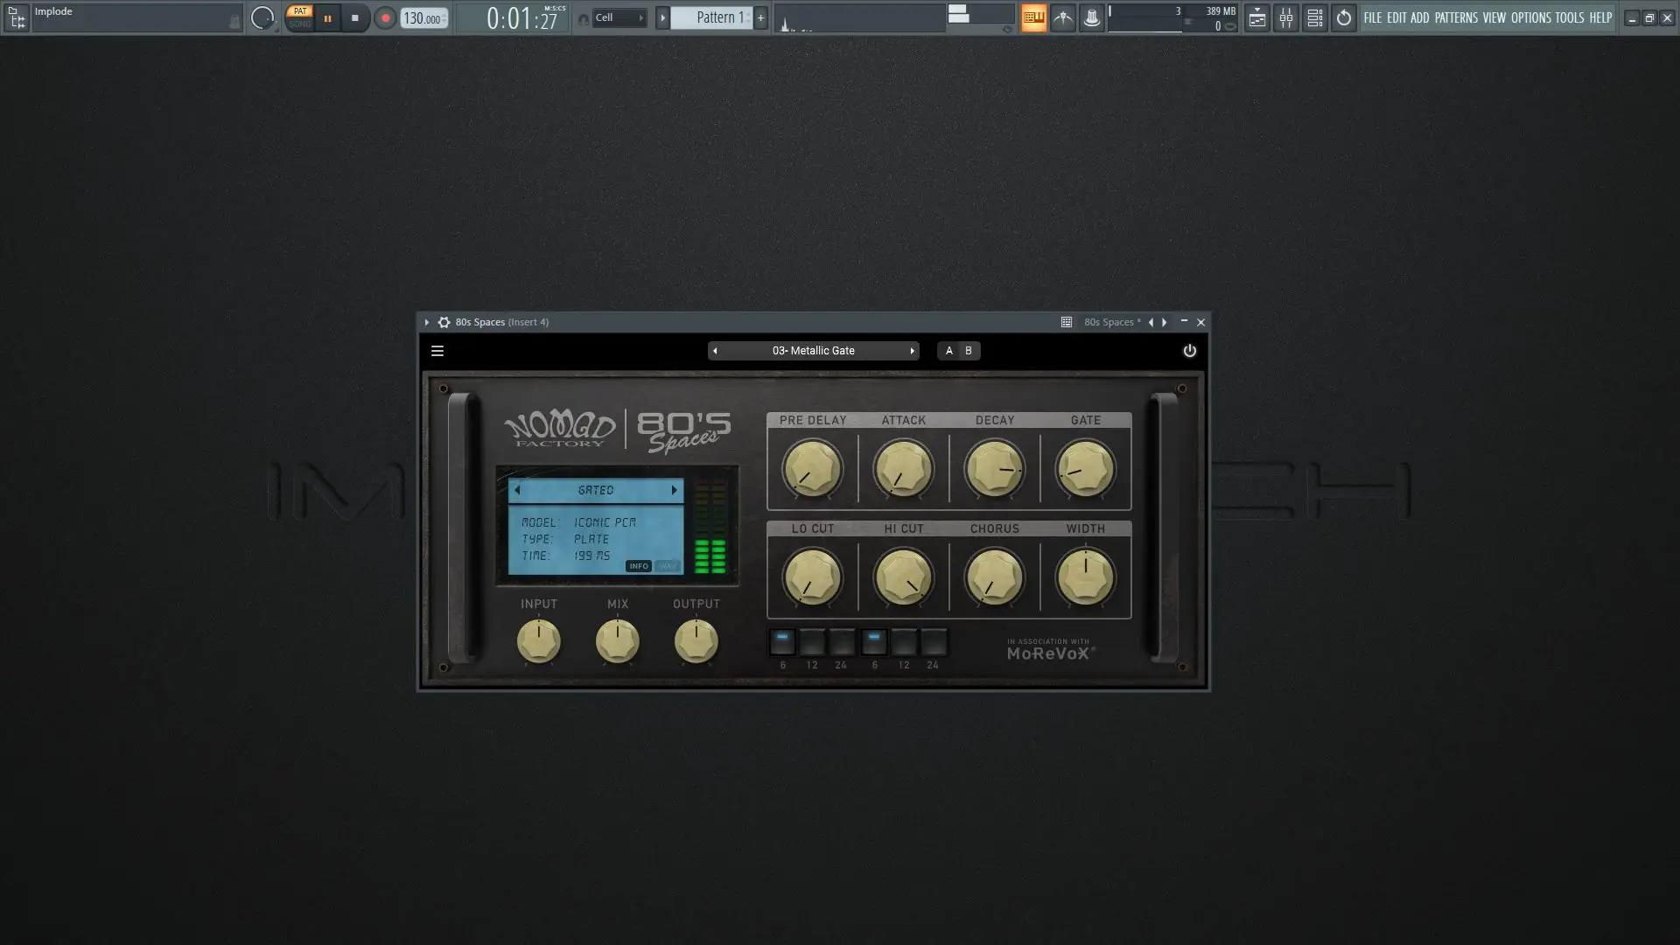Open the Metallic Gate preset dropdown

(813, 351)
